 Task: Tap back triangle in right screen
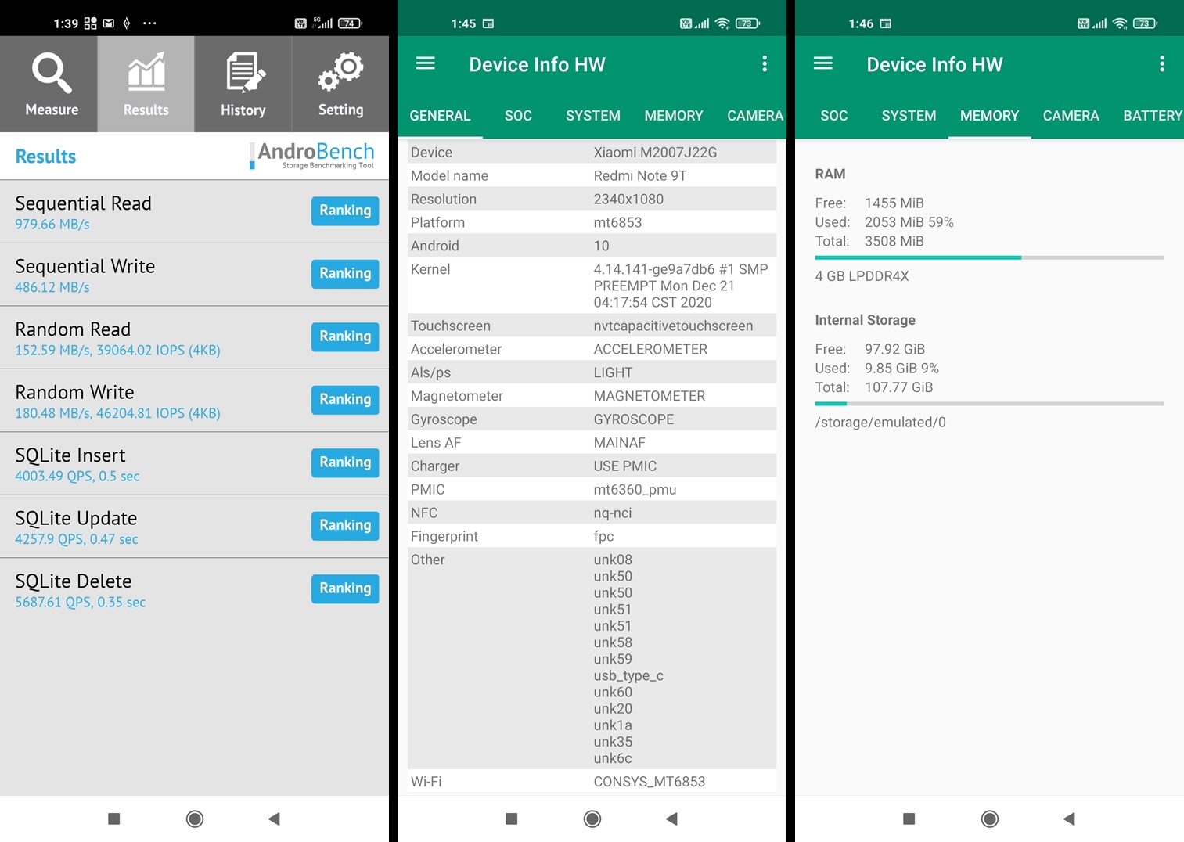1069,819
